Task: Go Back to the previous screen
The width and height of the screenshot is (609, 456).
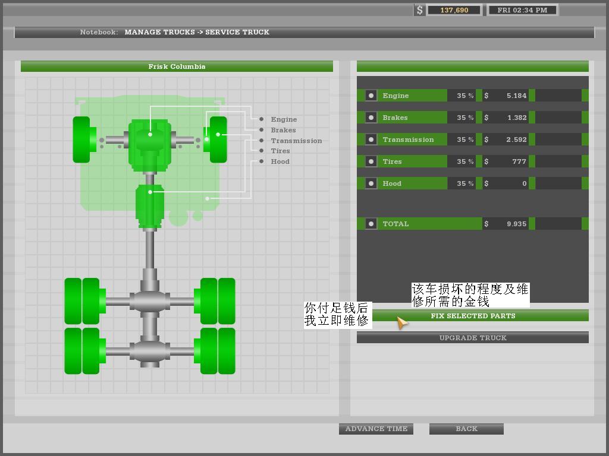Action: click(x=466, y=429)
